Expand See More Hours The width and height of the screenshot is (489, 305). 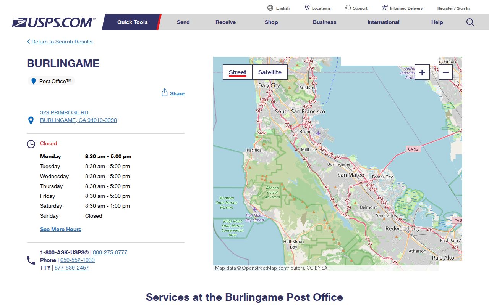61,229
